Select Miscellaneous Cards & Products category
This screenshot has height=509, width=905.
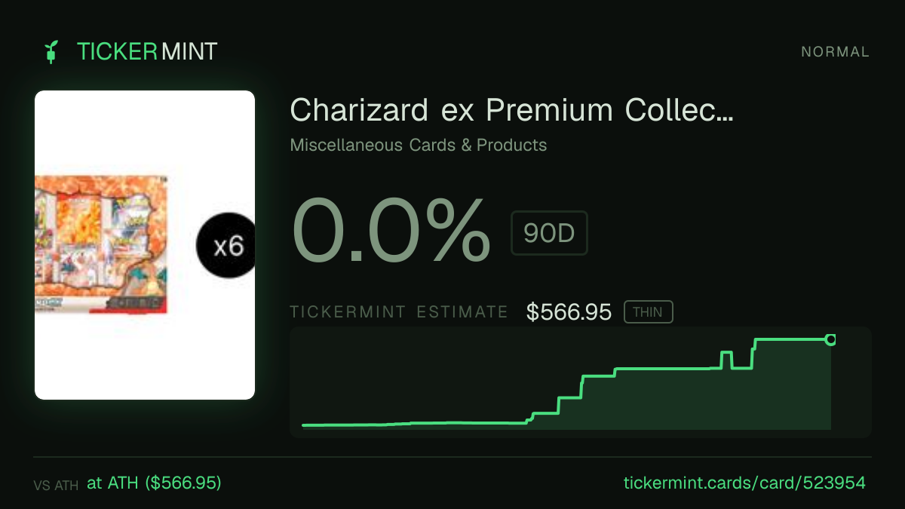click(x=419, y=145)
